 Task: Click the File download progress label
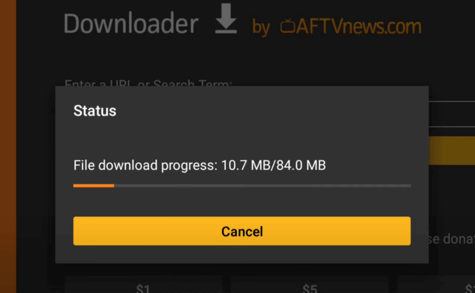tap(145, 165)
